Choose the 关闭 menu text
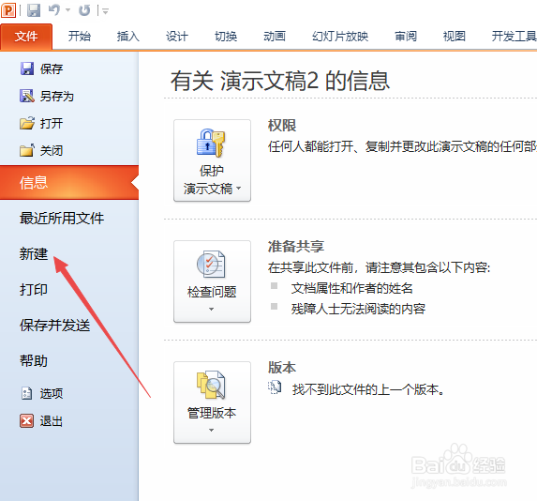 point(52,150)
